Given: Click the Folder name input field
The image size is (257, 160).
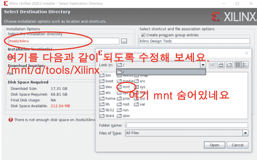Looking at the screenshot, I should 187,125.
